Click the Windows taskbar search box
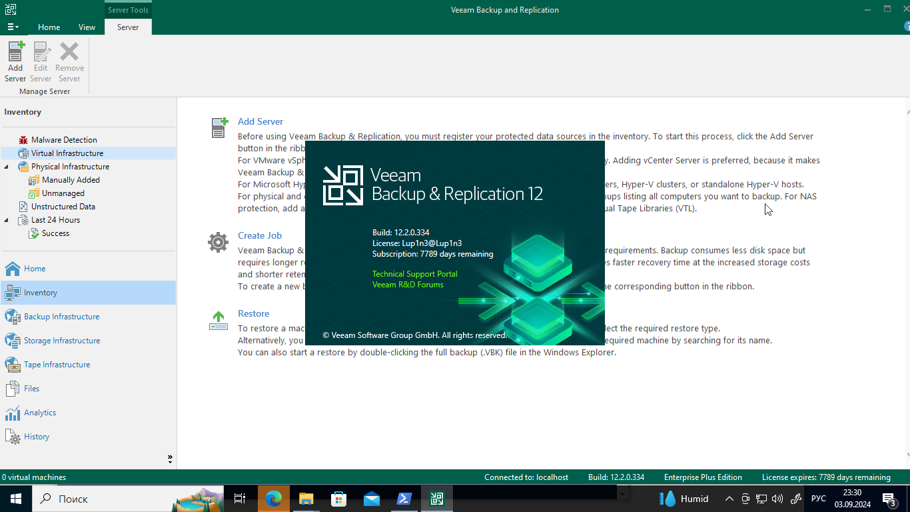This screenshot has width=910, height=512. click(100, 499)
